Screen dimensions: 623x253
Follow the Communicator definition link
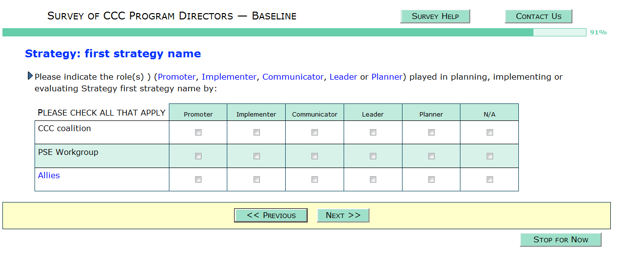[293, 77]
